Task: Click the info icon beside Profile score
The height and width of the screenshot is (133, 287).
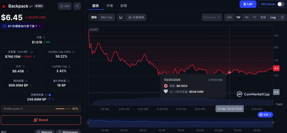Action: tap(22, 109)
